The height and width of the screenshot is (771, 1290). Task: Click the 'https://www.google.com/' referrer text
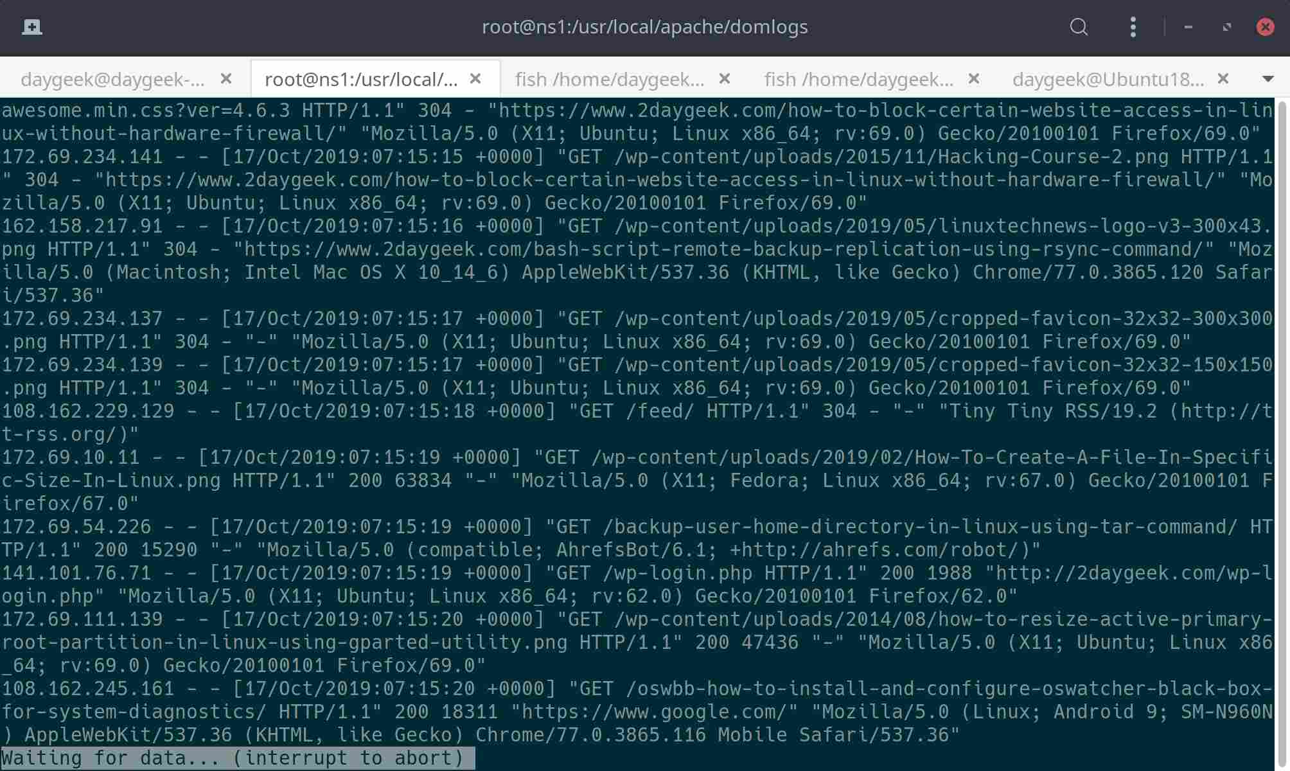coord(654,712)
